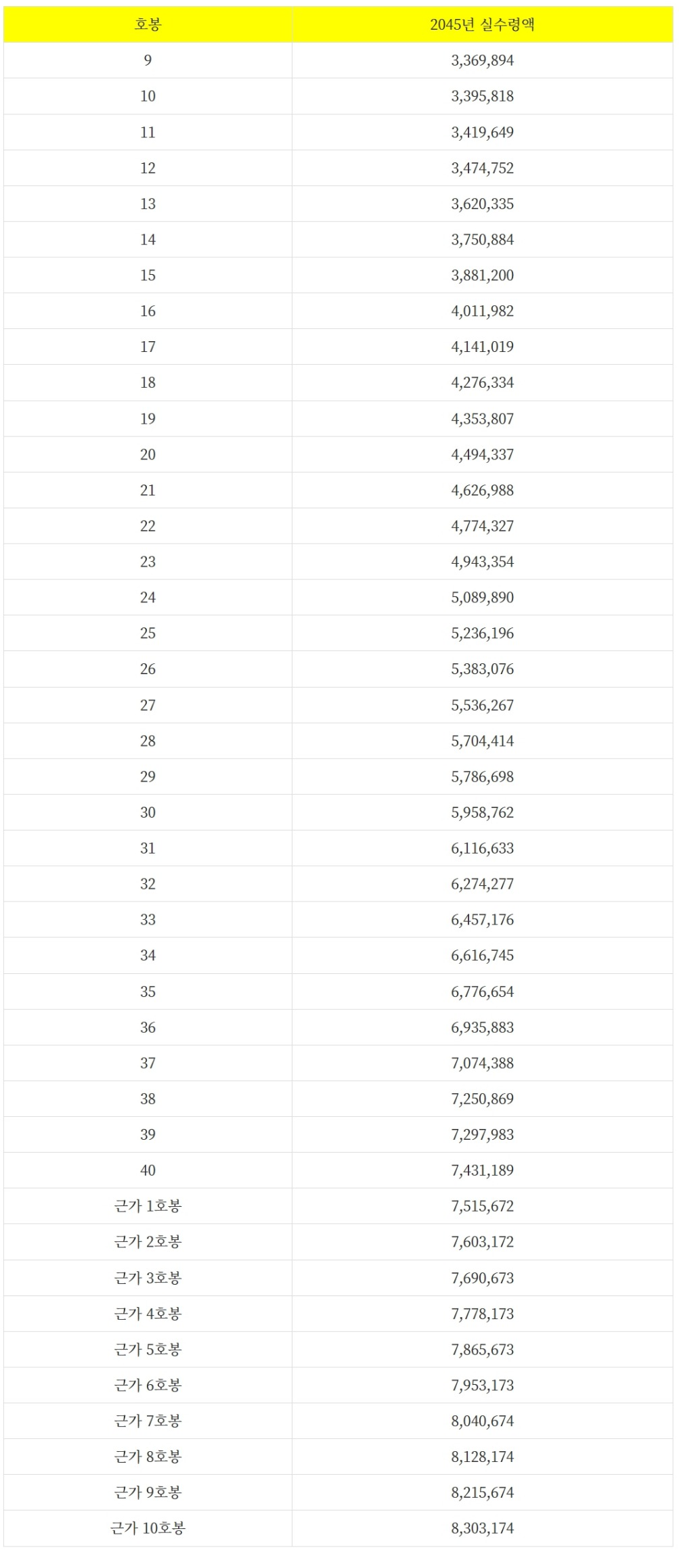
Task: Click the amount 7,690,673
Action: [483, 1278]
